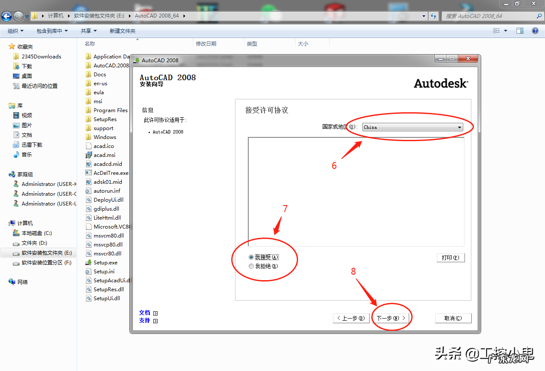The image size is (545, 371).
Task: Select the 我接受 radio button
Action: coord(251,258)
